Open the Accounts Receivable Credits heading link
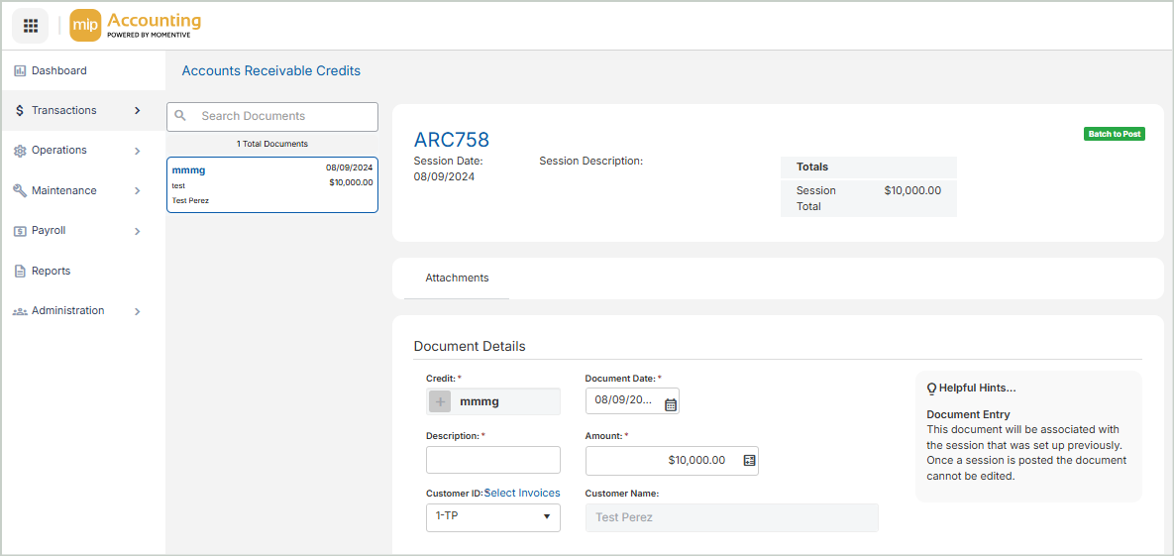This screenshot has width=1174, height=556. click(270, 71)
